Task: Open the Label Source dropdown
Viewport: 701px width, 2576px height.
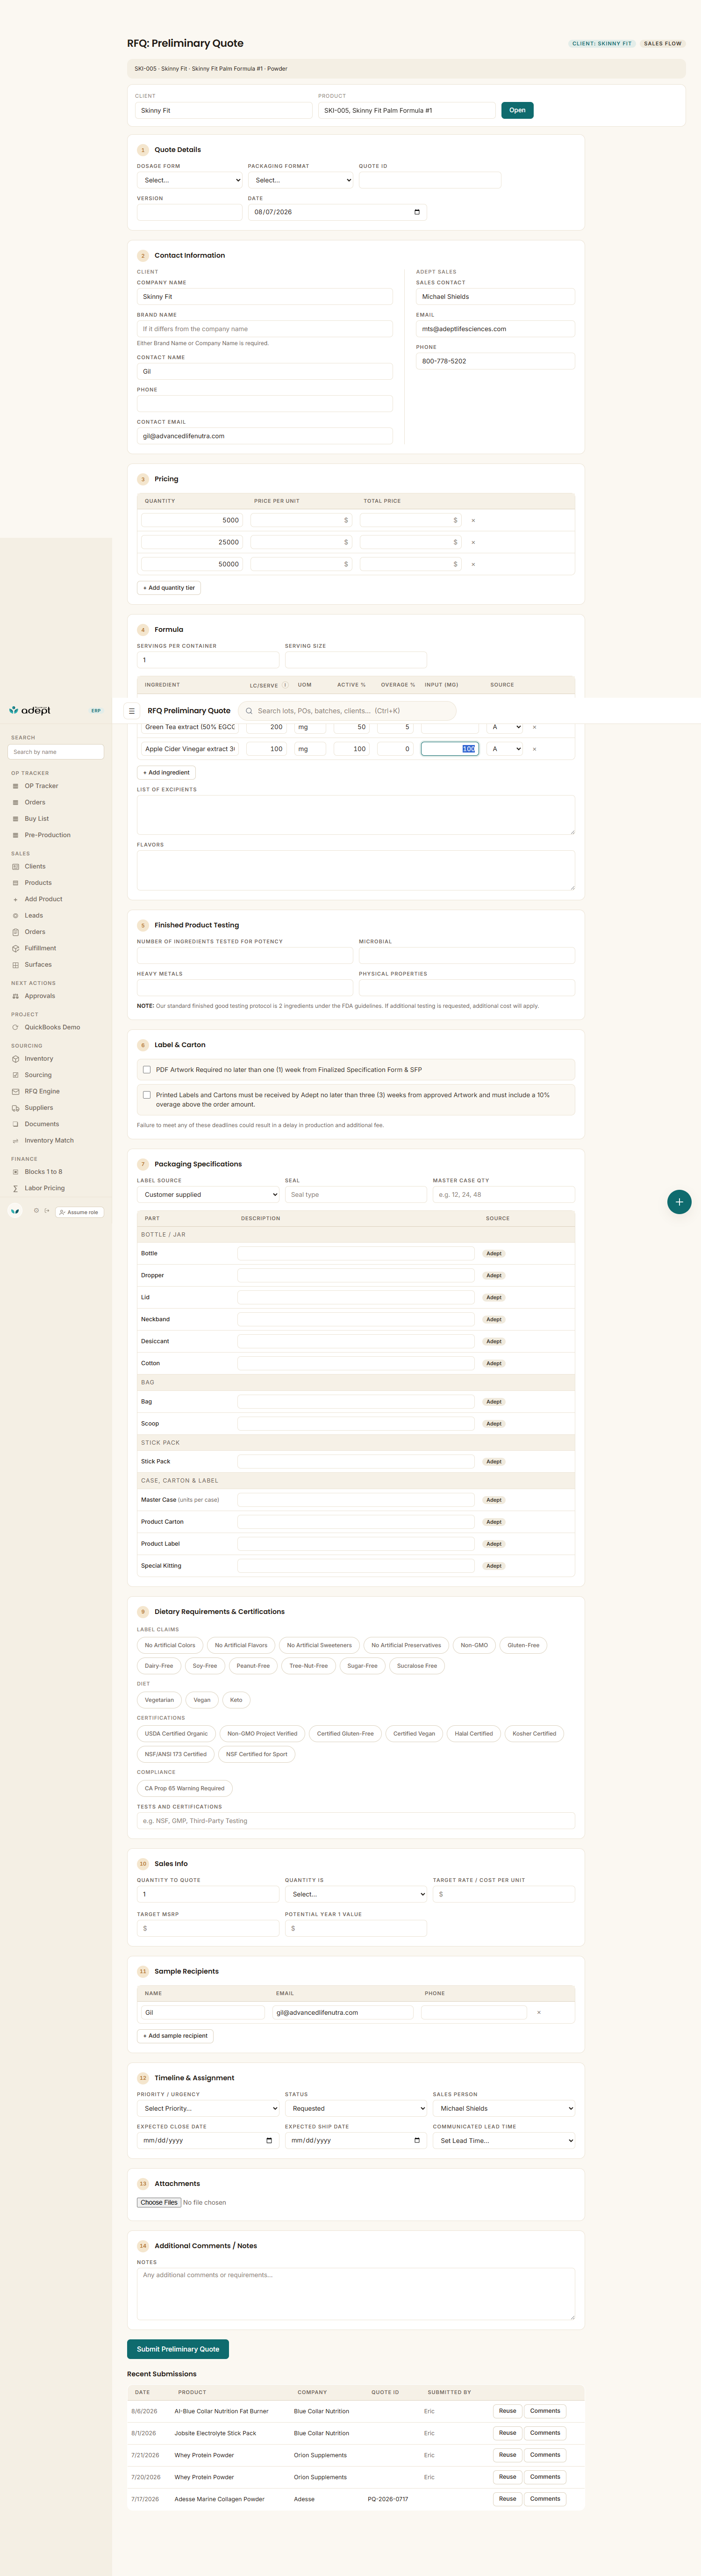Action: [207, 1195]
